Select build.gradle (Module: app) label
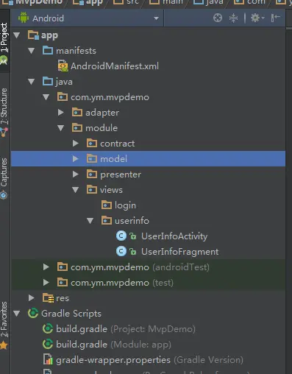 pyautogui.click(x=113, y=345)
